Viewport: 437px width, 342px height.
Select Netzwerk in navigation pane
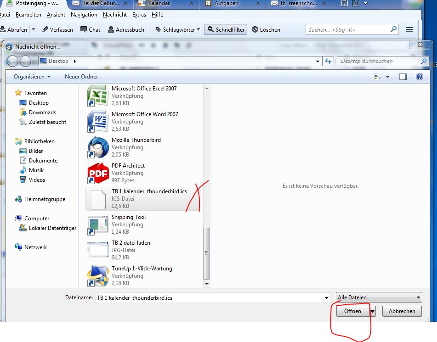coord(31,247)
